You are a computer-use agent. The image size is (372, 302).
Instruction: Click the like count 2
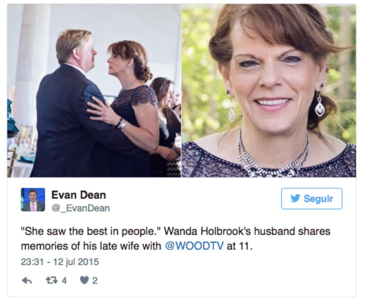click(95, 281)
